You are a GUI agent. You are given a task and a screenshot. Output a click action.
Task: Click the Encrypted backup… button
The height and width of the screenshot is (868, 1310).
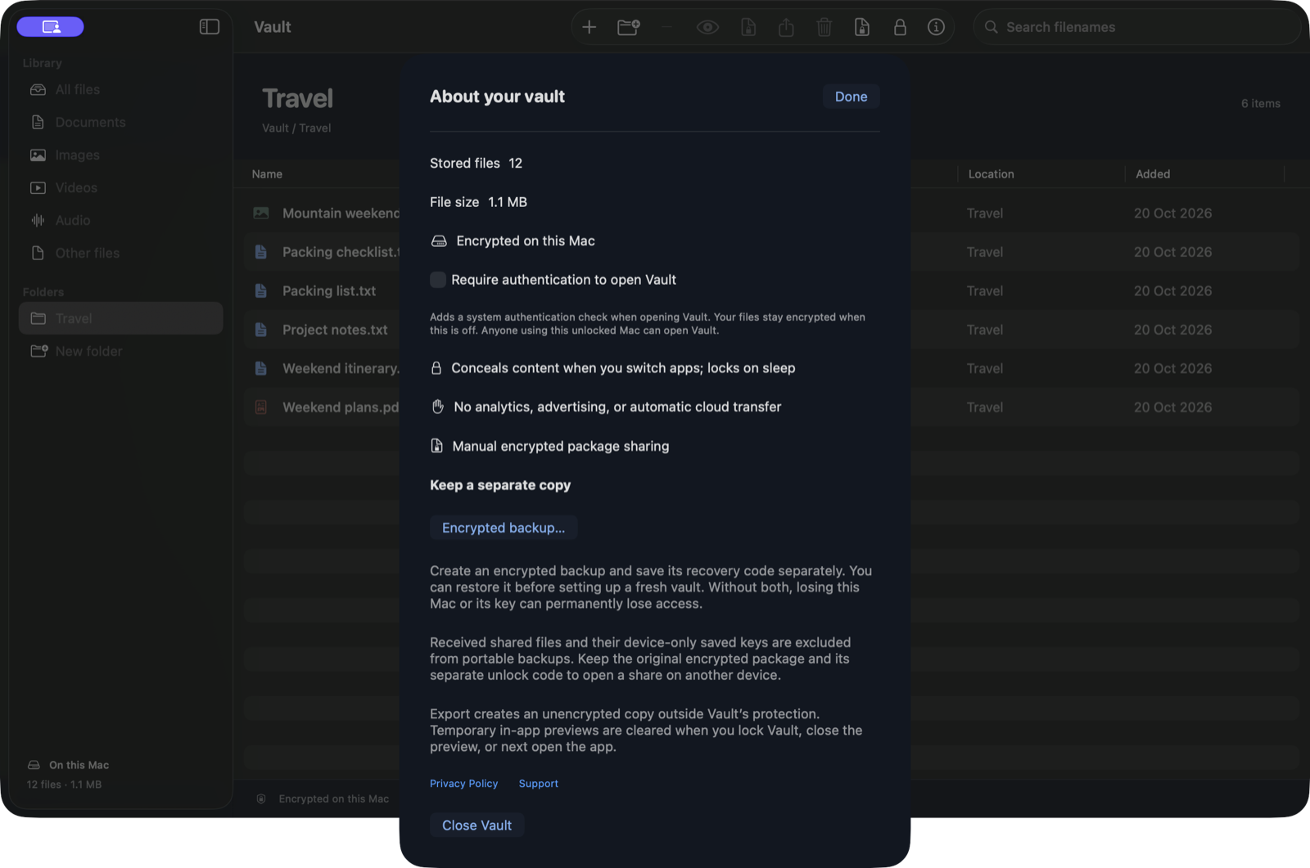pos(504,528)
